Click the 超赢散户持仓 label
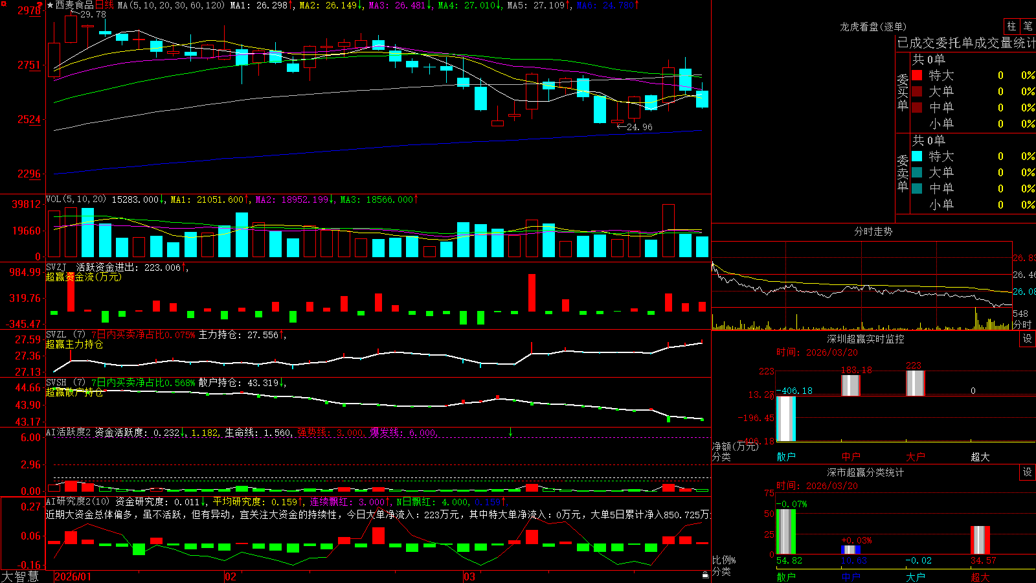This screenshot has height=583, width=1036. coord(74,392)
